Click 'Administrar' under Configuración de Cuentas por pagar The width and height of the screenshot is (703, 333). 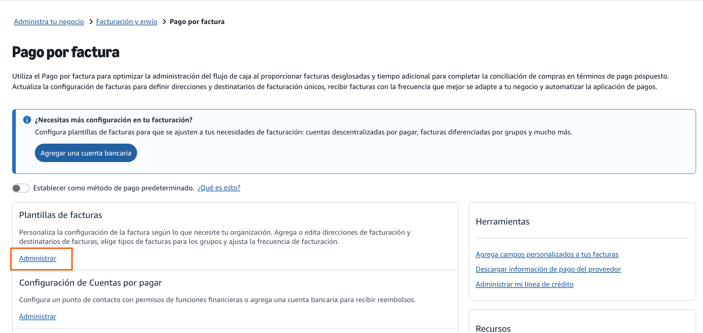(37, 316)
